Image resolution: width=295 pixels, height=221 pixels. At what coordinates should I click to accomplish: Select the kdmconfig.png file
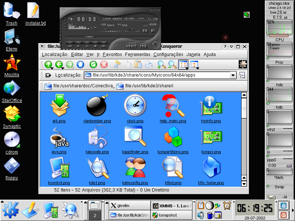[x=135, y=171]
